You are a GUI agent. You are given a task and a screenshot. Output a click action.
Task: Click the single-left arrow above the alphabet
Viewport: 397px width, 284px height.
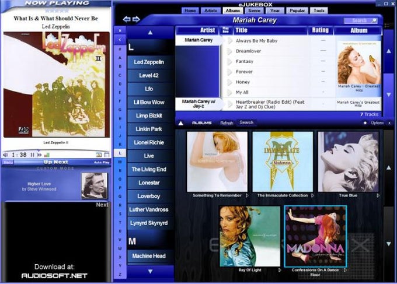point(120,40)
